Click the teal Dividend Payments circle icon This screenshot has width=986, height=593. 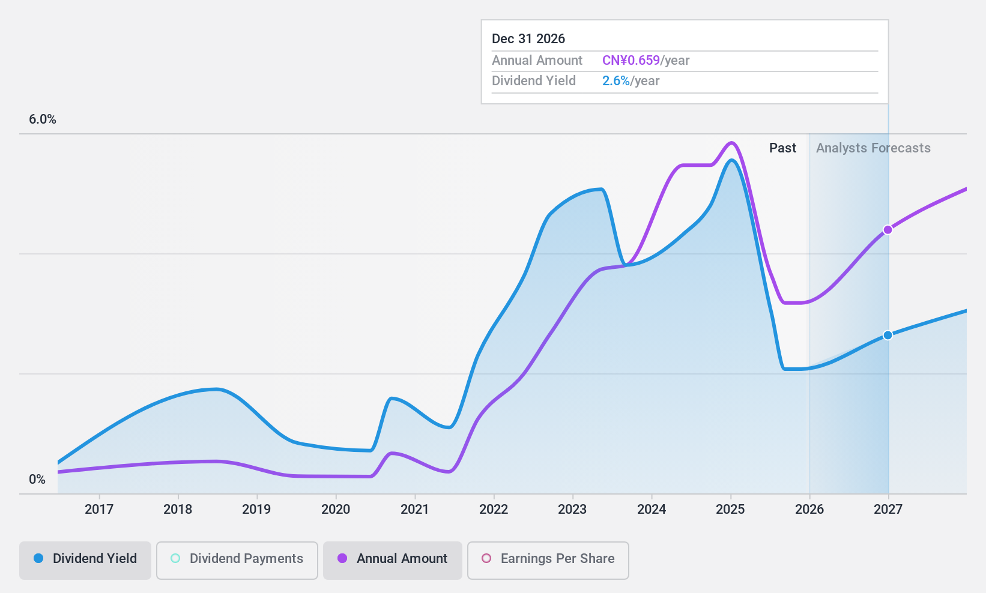(x=175, y=559)
